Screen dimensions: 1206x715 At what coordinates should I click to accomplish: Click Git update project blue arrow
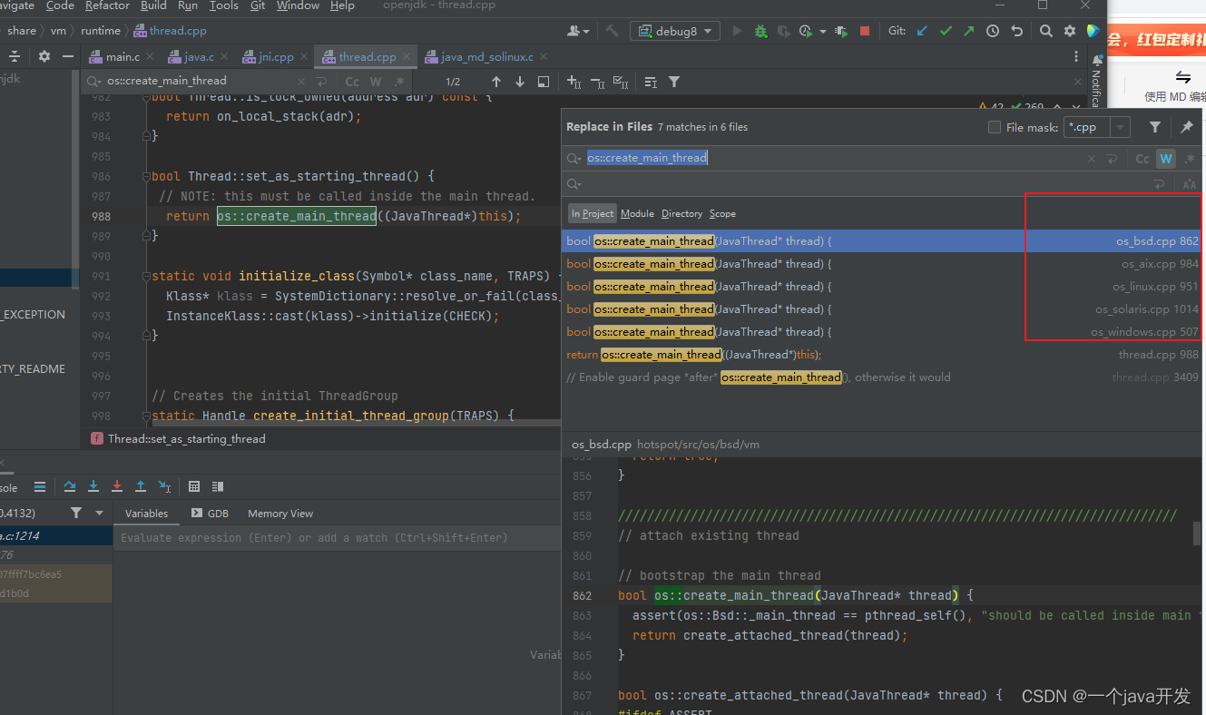coord(923,31)
